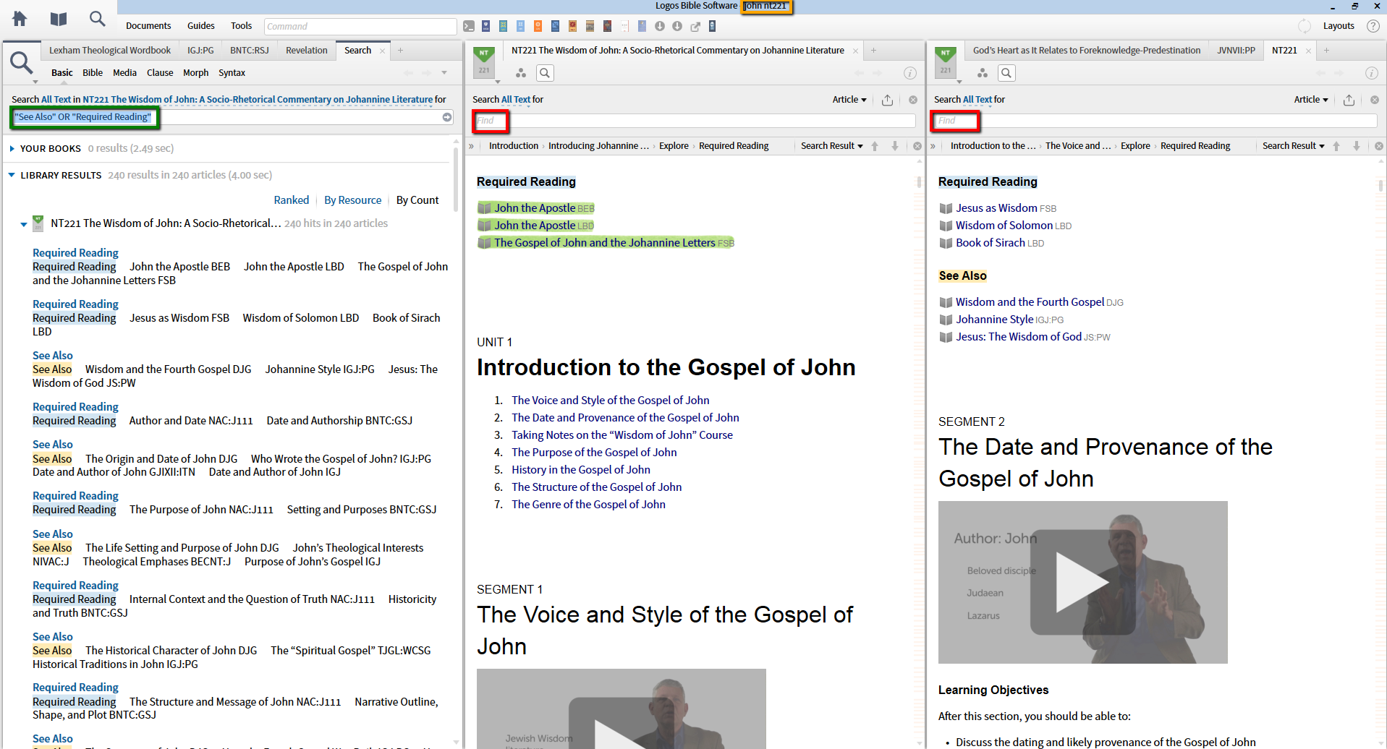Toggle inline search button in right panel
This screenshot has width=1387, height=749.
[x=1006, y=73]
